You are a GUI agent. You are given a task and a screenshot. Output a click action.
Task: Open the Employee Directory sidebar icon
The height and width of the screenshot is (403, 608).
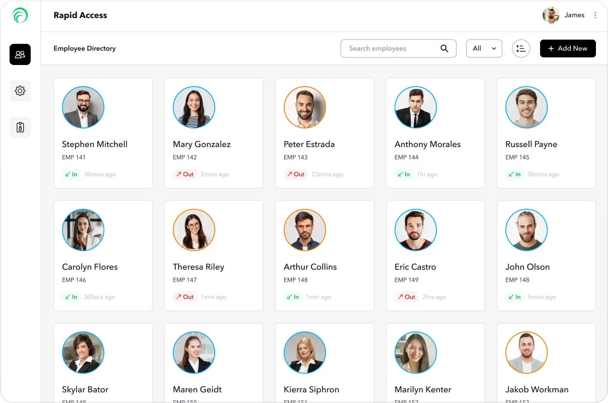20,54
